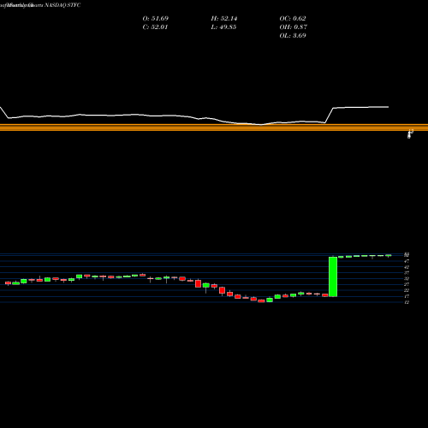Click the close price value 'C: 52.01'
This screenshot has height=428, width=428.
click(155, 27)
